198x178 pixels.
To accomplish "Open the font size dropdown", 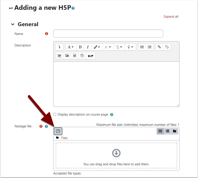I will coord(119,47).
